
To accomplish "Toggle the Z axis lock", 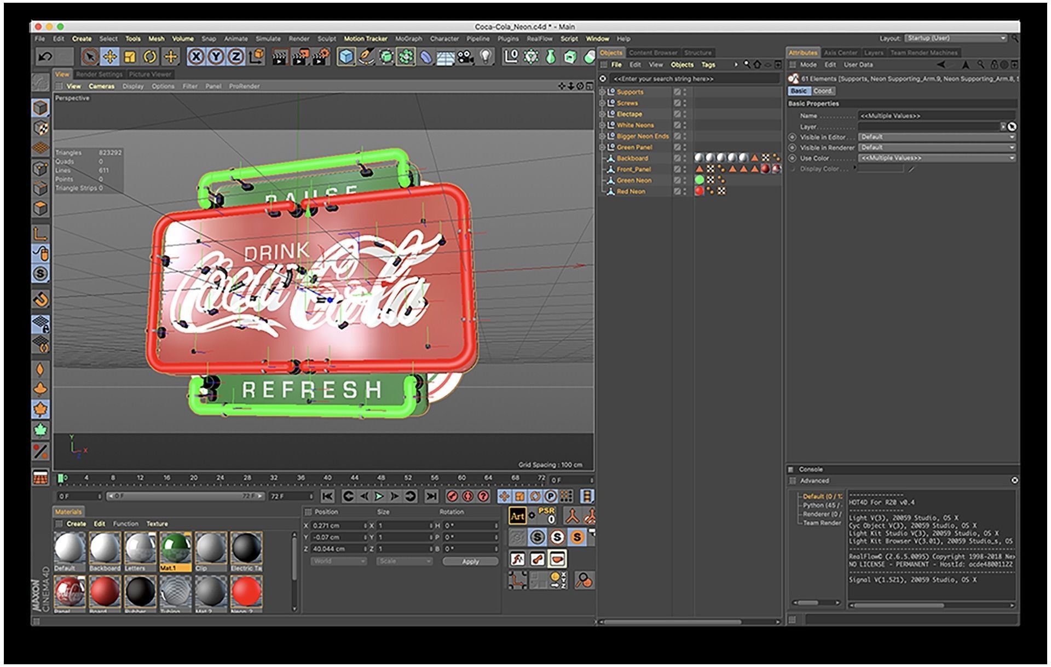I will [x=236, y=56].
